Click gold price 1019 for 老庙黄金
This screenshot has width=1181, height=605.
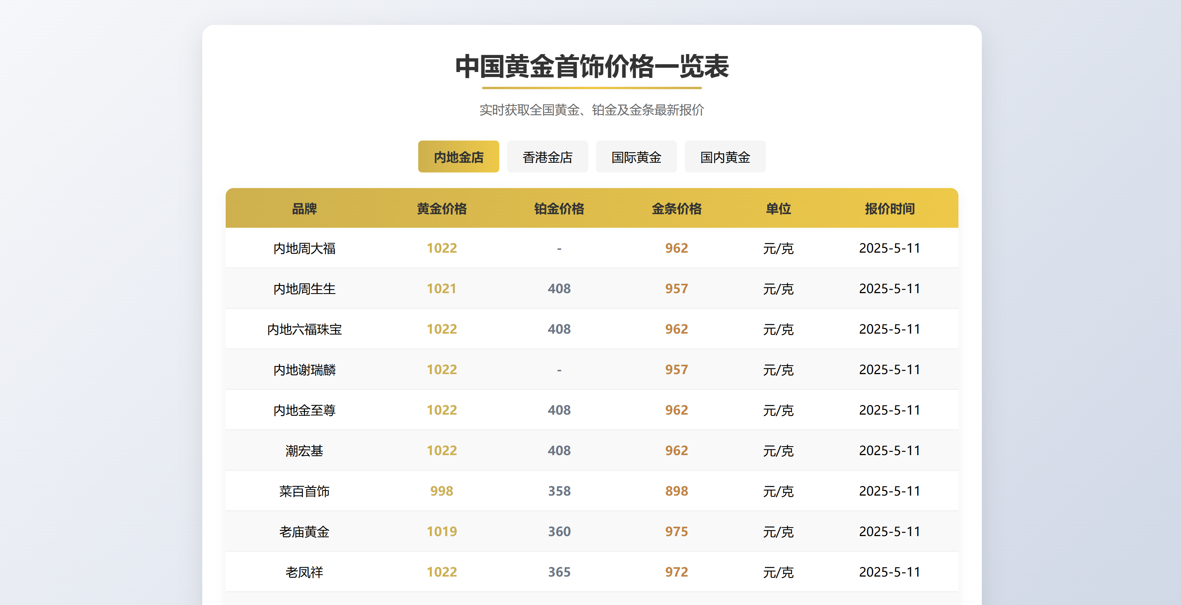pyautogui.click(x=442, y=532)
